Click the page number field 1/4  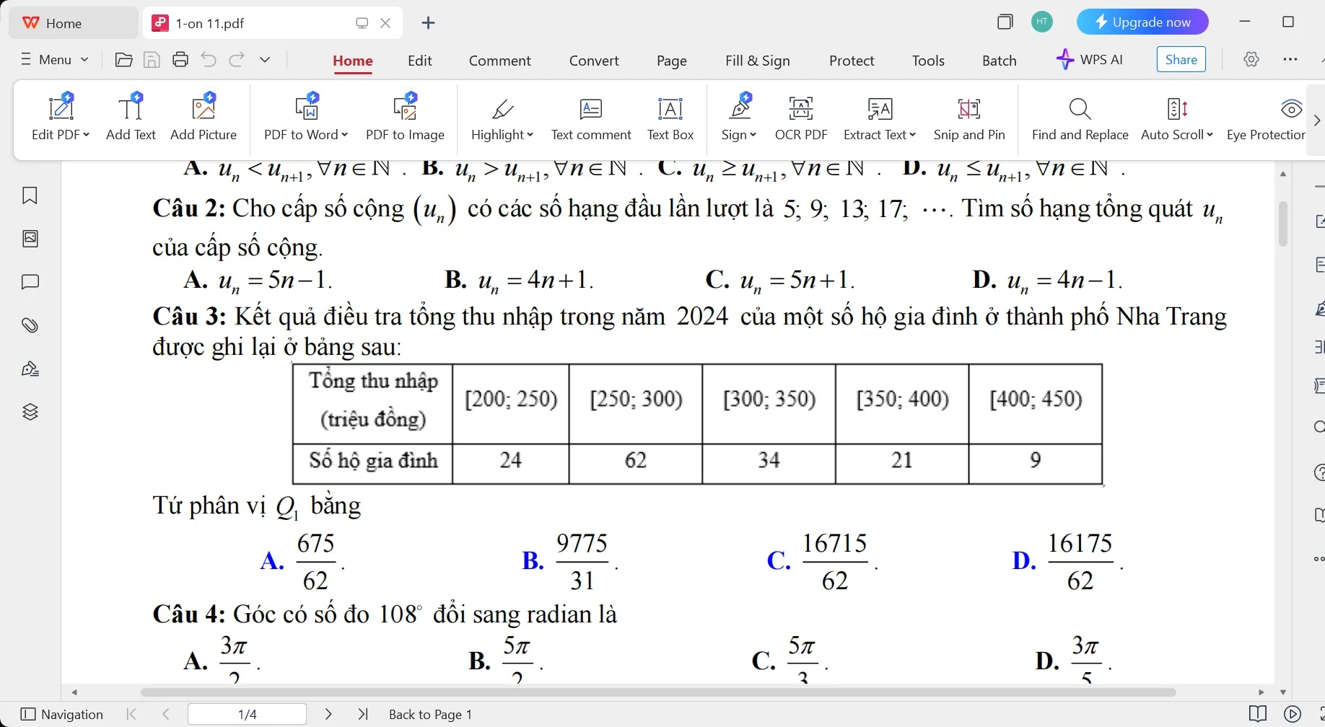pos(247,715)
